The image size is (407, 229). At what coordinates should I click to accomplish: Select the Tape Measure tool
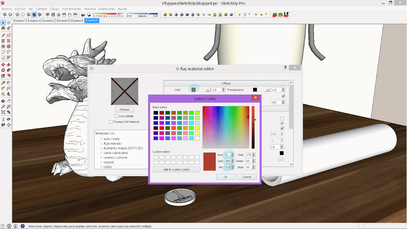3,82
